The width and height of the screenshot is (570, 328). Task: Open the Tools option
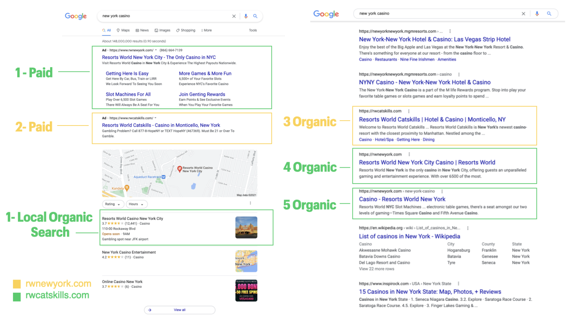tap(253, 30)
